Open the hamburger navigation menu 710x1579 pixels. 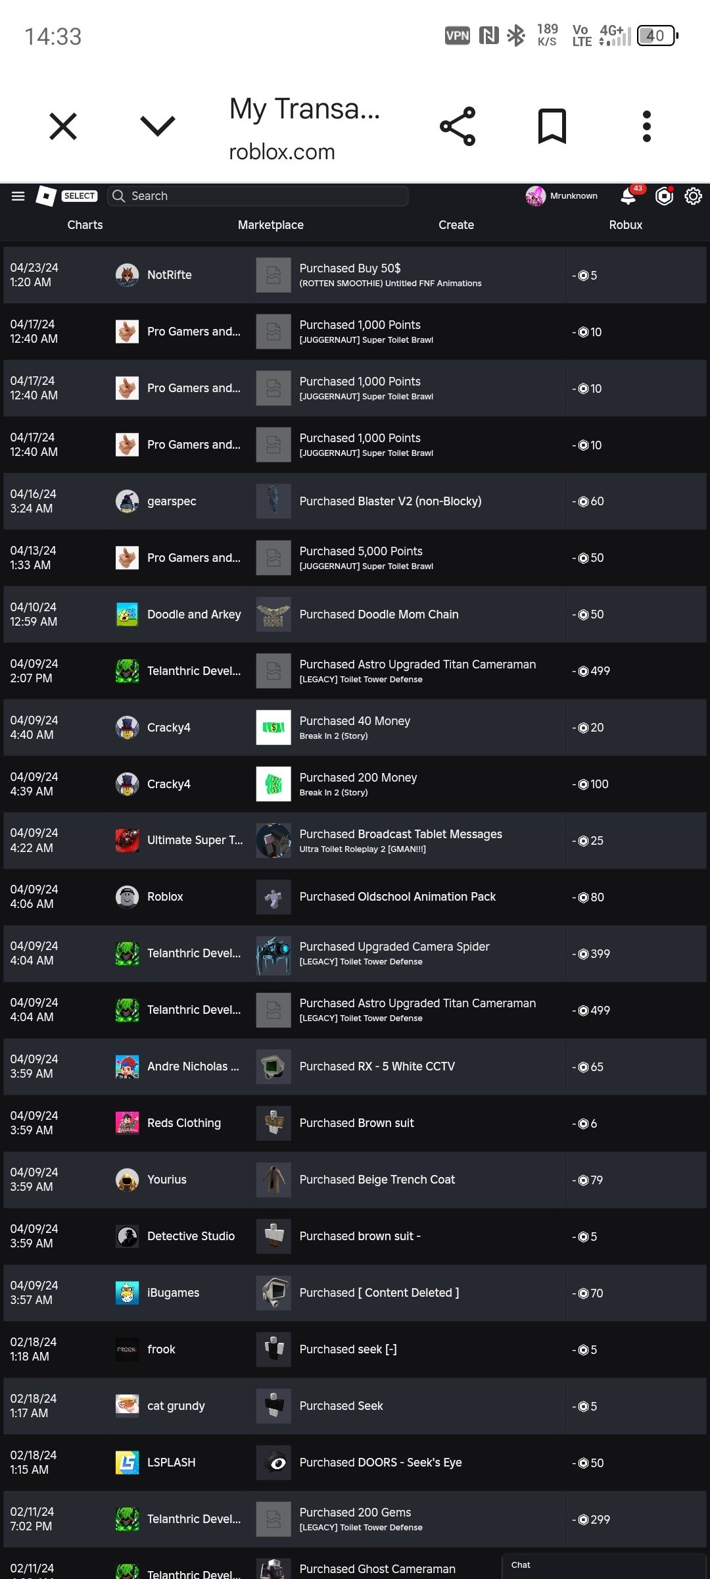coord(18,196)
